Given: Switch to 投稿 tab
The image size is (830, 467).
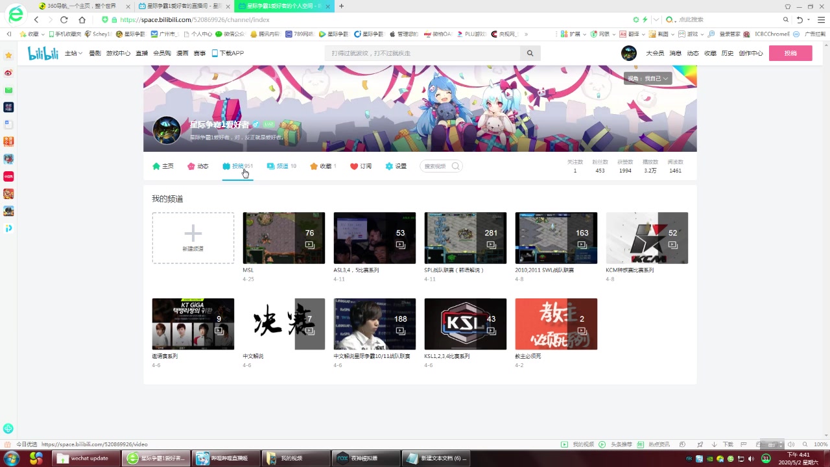Looking at the screenshot, I should (237, 166).
